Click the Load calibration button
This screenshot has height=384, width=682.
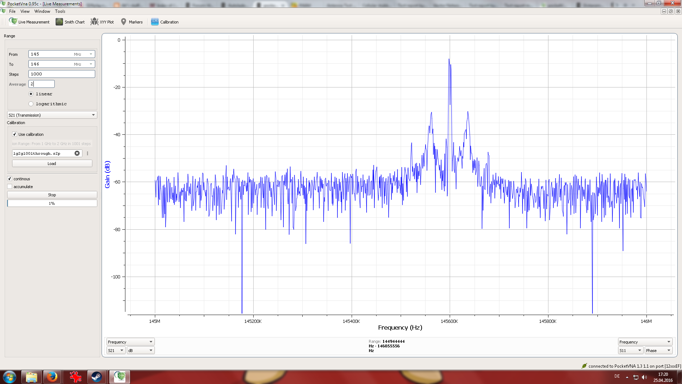(52, 164)
